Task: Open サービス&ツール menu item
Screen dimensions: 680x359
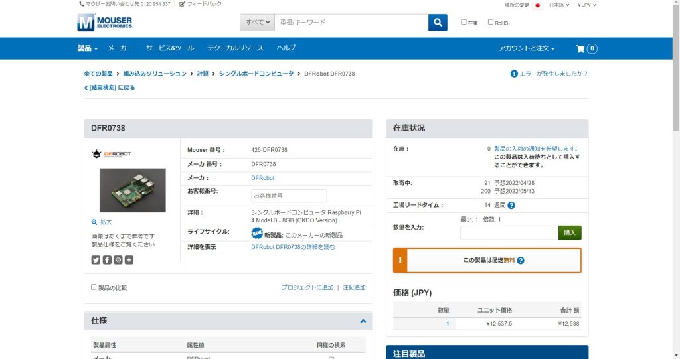Action: [170, 48]
